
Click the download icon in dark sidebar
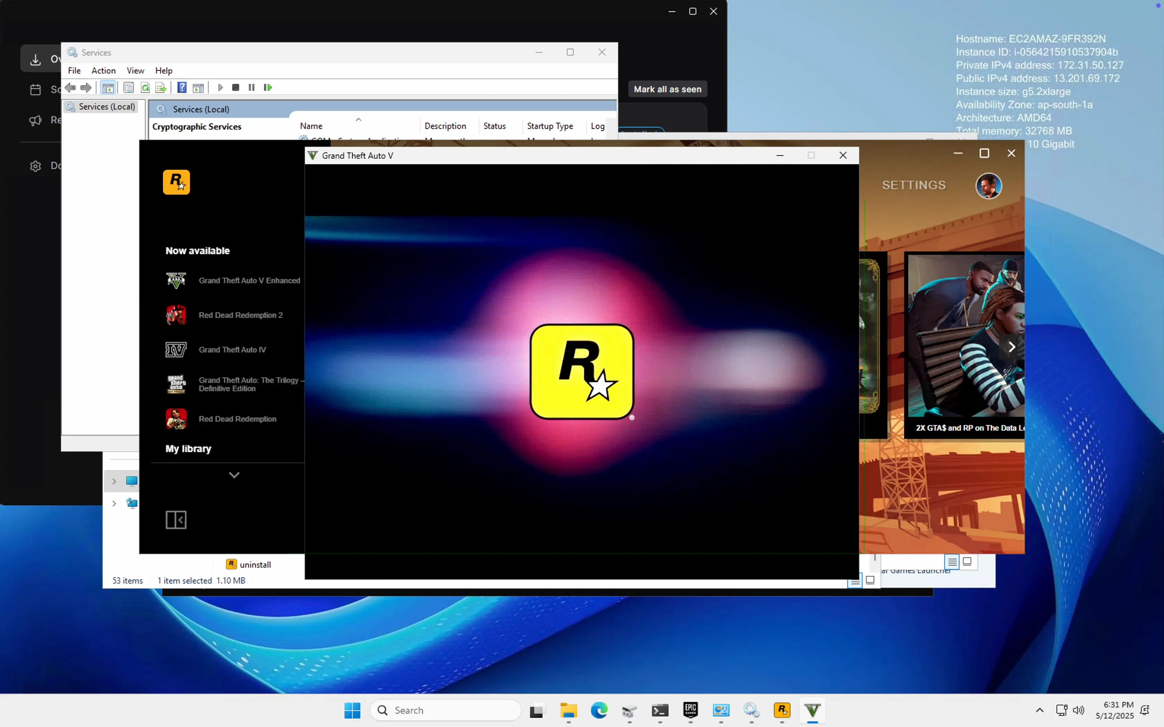35,59
